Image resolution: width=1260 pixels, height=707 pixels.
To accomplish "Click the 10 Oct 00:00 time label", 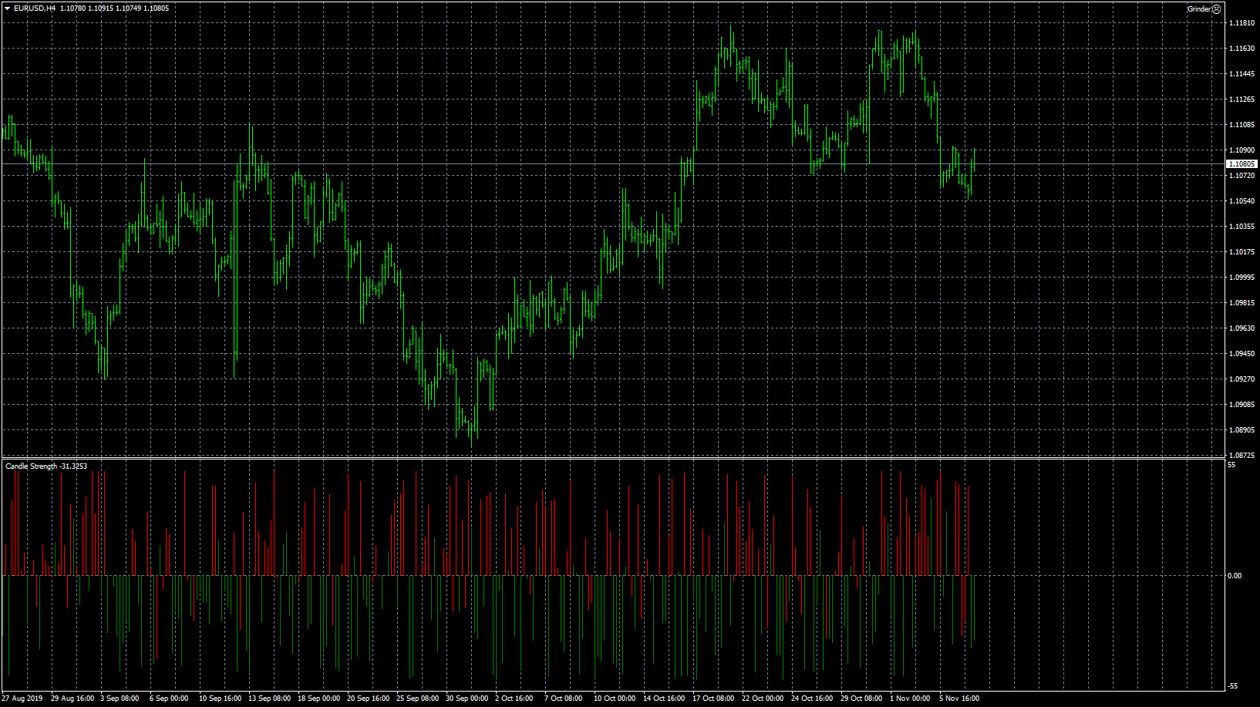I will (615, 699).
